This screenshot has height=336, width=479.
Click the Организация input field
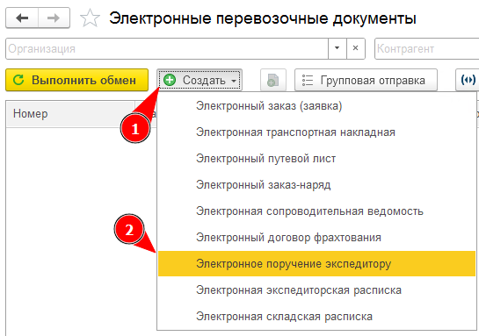point(167,48)
